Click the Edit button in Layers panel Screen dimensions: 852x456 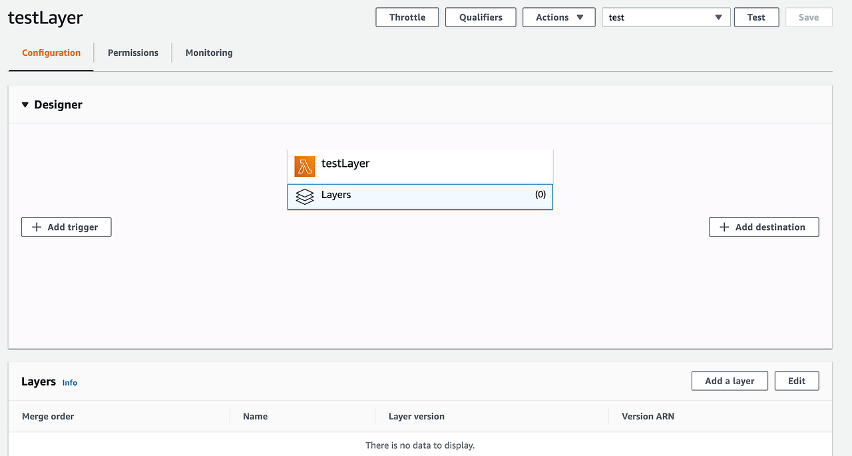pos(796,380)
